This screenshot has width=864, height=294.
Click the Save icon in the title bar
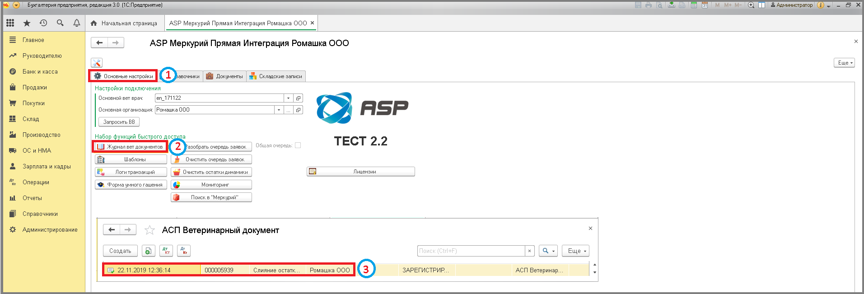pos(638,5)
